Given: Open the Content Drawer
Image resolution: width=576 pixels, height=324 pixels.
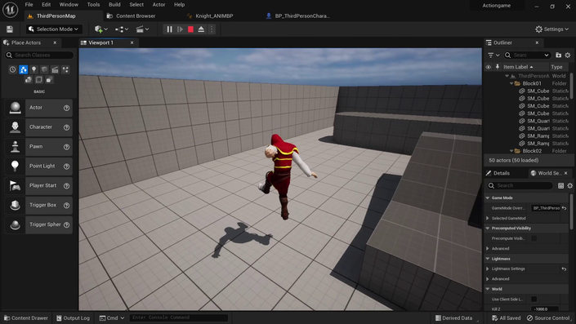Looking at the screenshot, I should [26, 318].
